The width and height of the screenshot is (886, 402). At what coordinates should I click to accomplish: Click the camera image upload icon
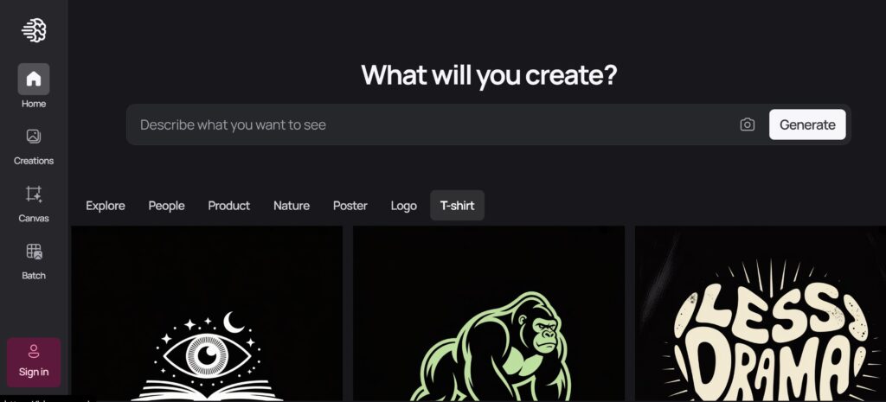pos(747,124)
